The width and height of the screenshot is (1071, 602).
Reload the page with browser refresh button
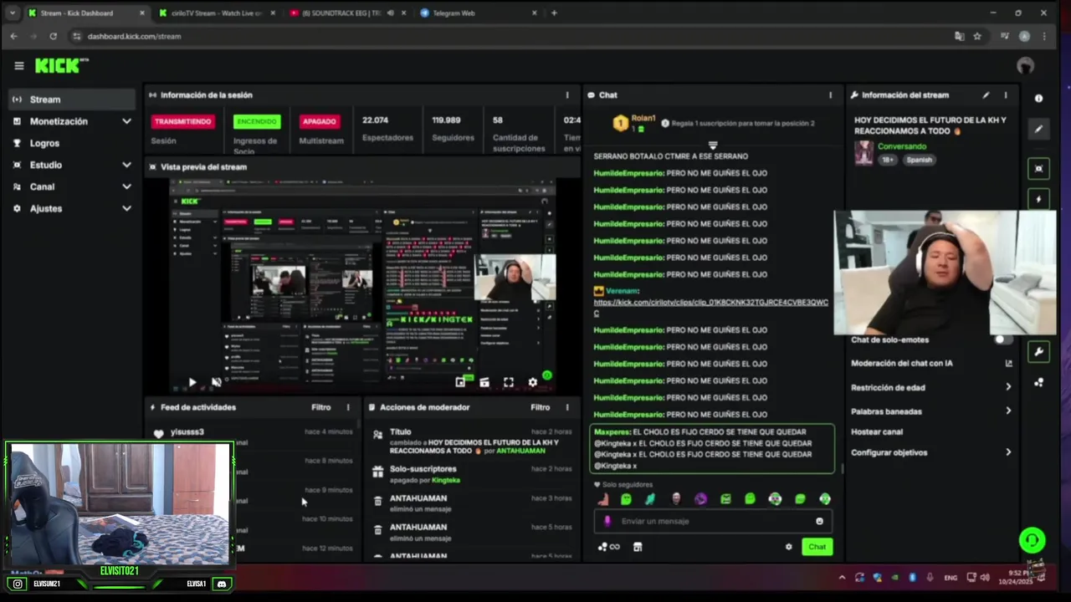point(53,36)
